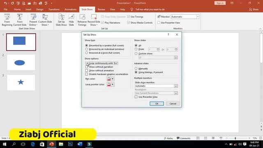Switch to Reading View icon

click(x=213, y=138)
